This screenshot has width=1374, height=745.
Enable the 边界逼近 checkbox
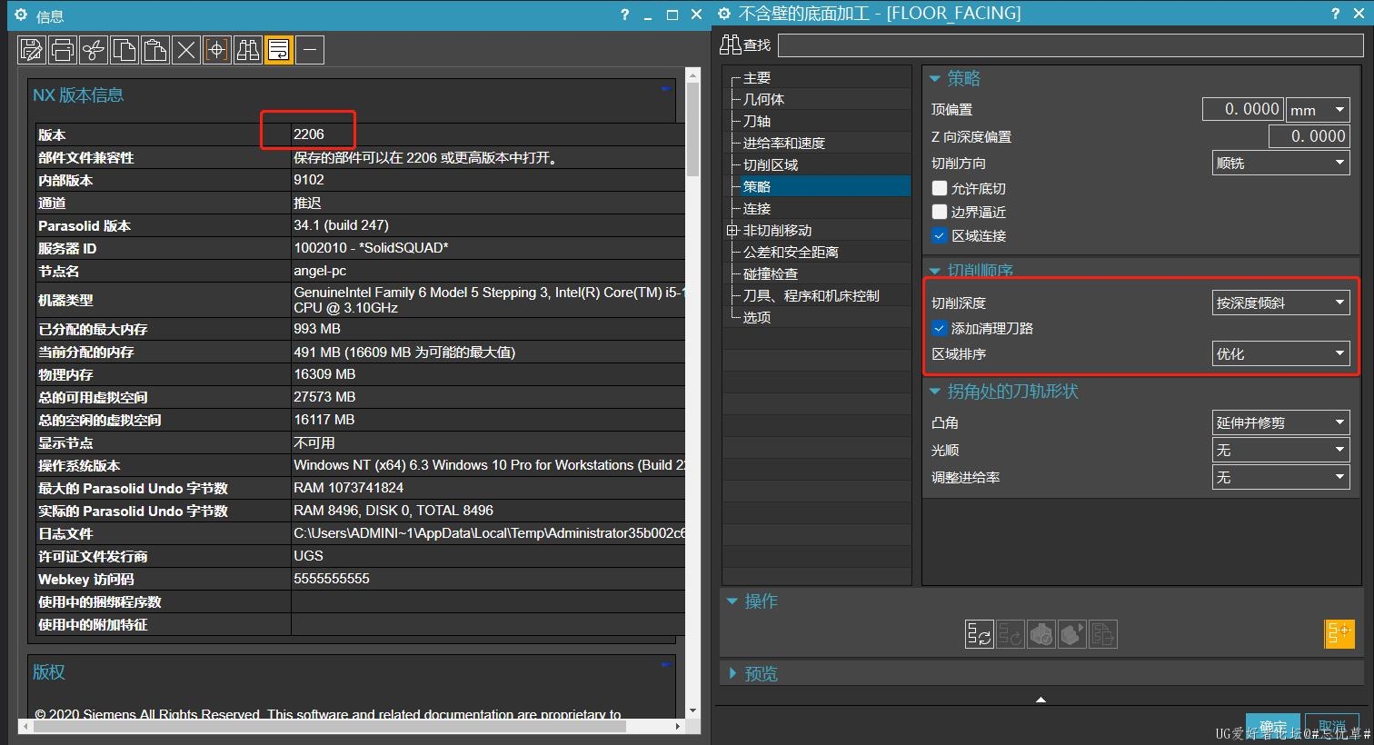point(940,212)
